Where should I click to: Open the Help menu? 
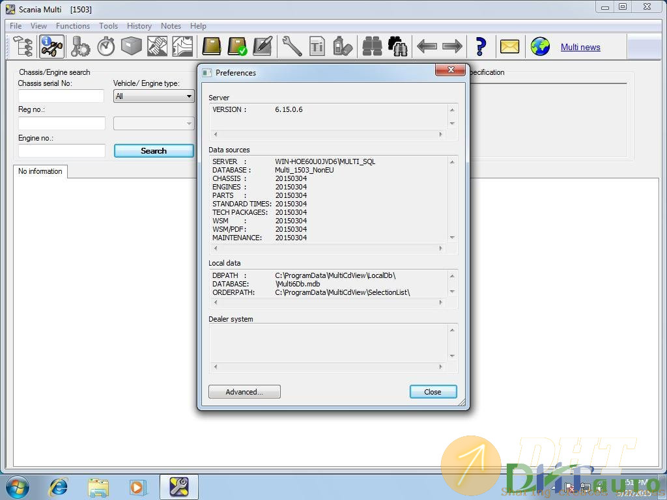pyautogui.click(x=198, y=26)
